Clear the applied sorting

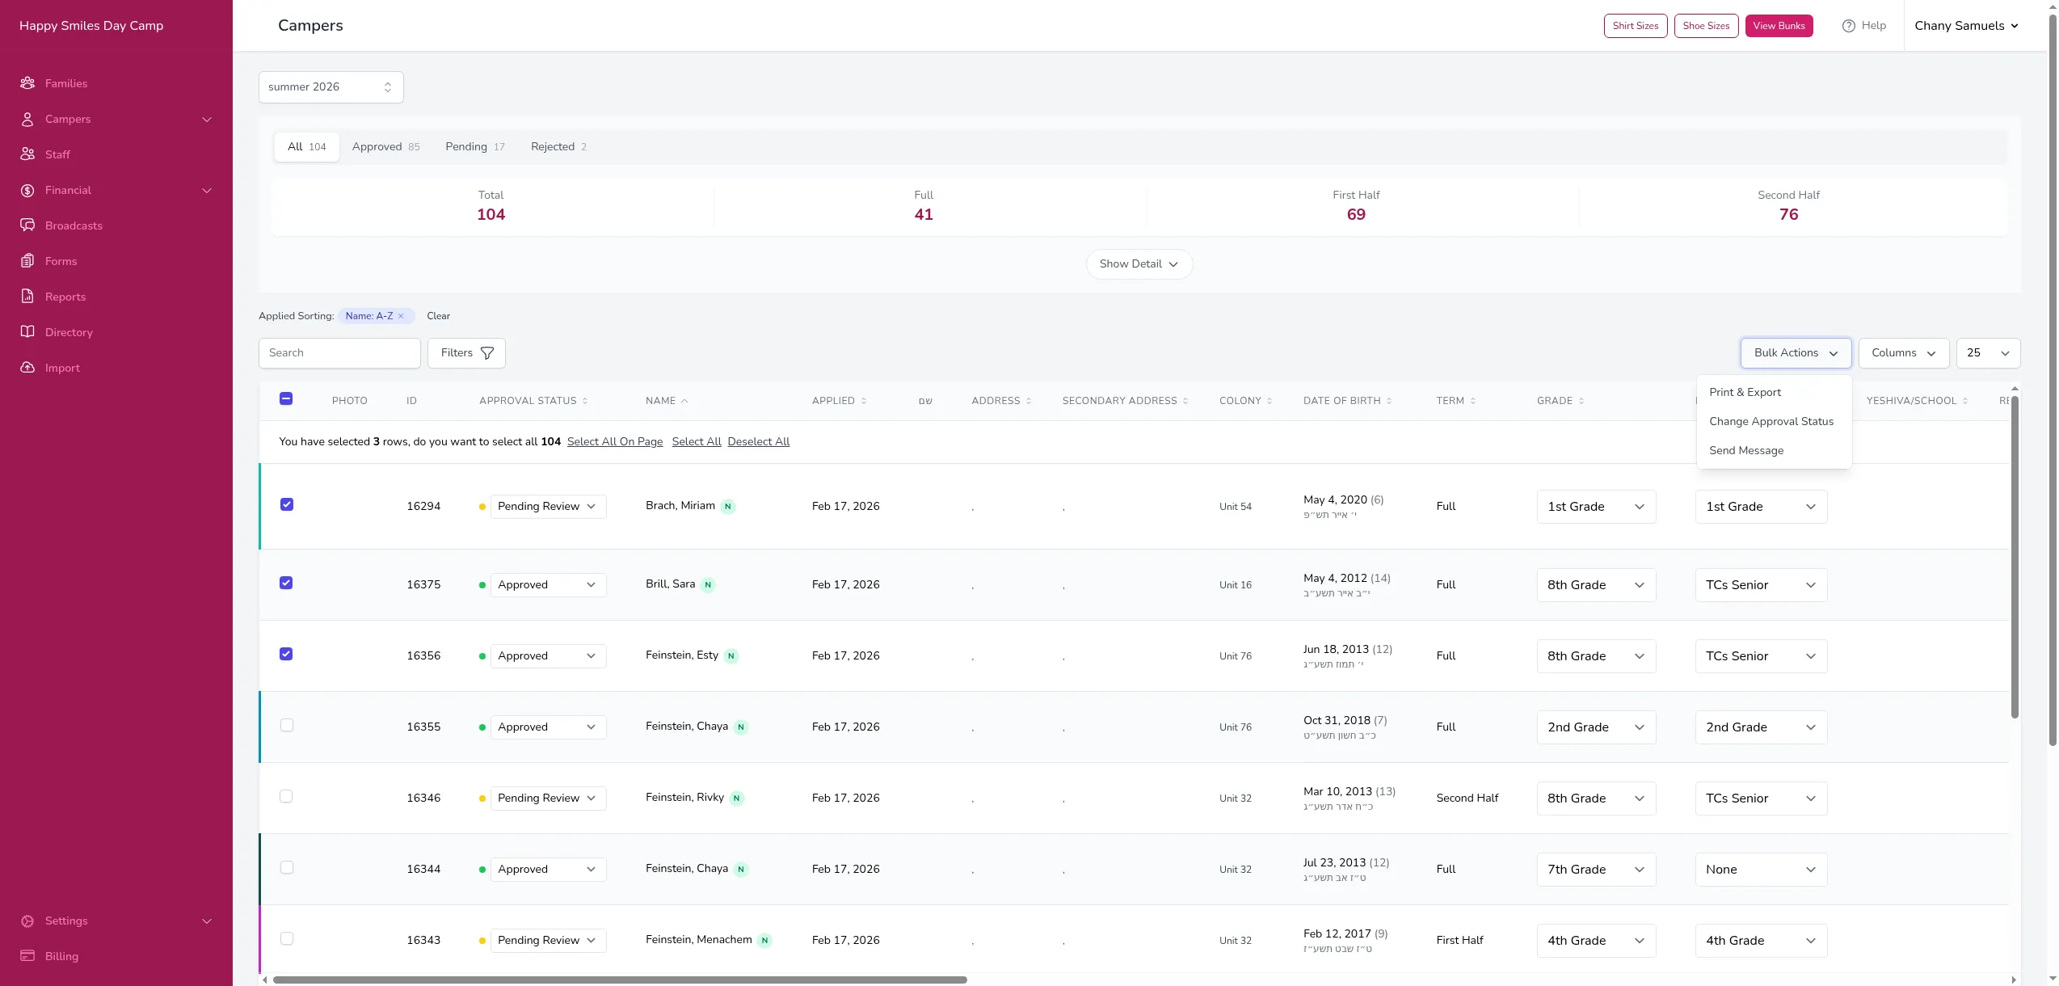(439, 316)
